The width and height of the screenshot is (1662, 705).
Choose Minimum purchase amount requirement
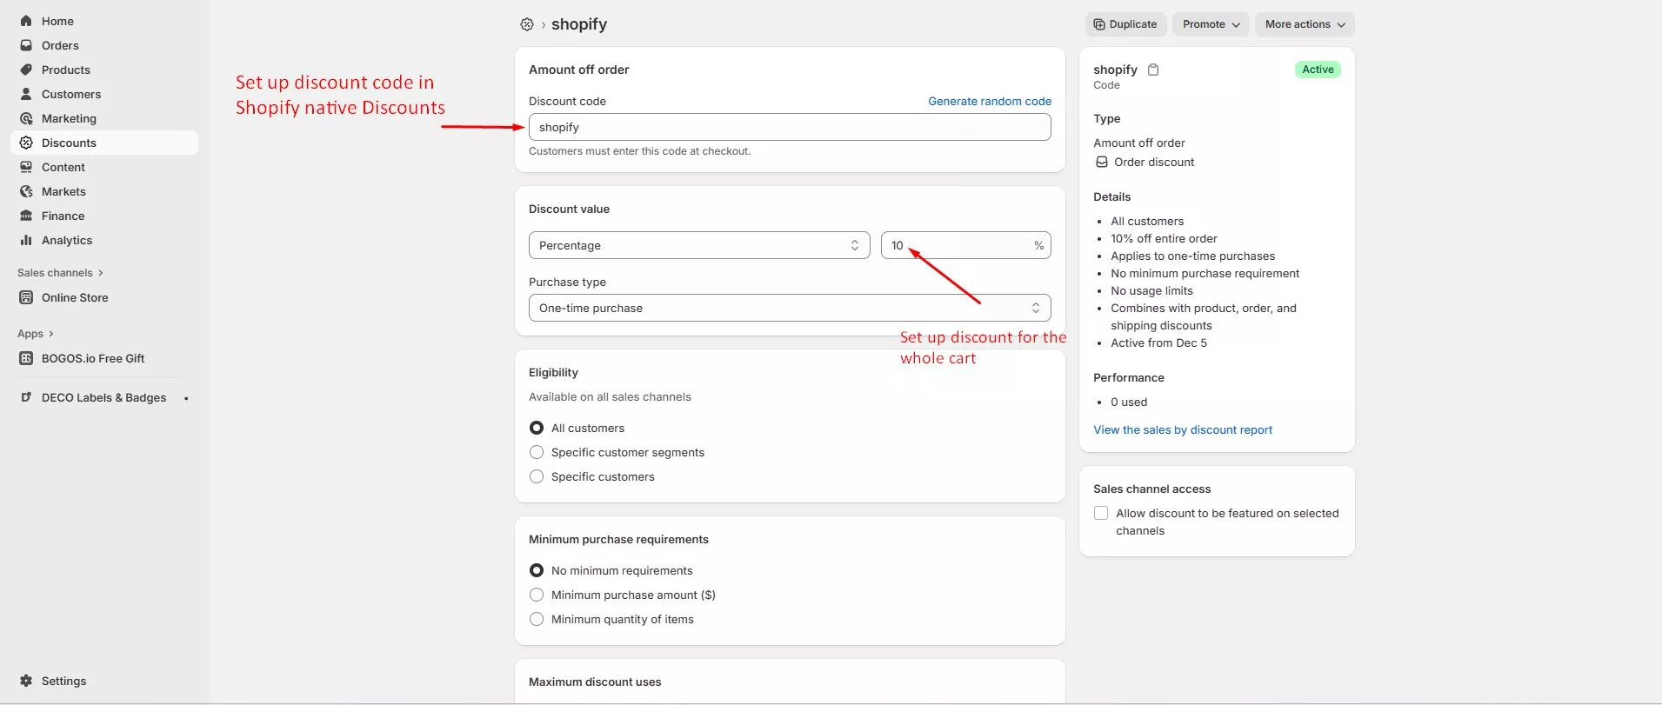coord(536,595)
